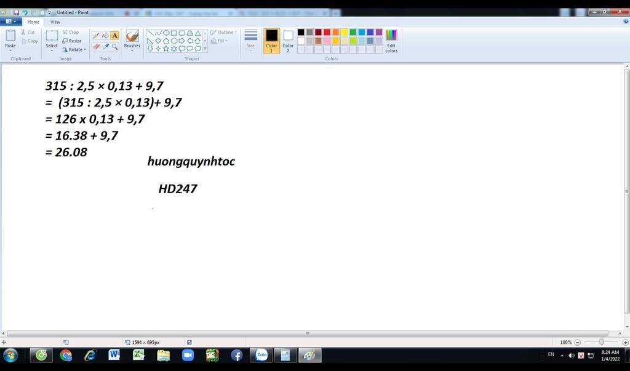
Task: Select the Pencil tool
Action: pyautogui.click(x=96, y=36)
